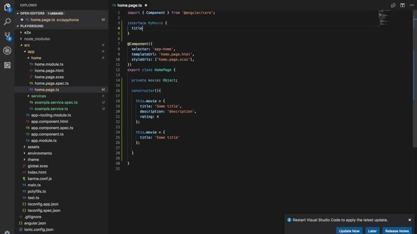Open home.page.html file
417x234 pixels.
pos(49,71)
